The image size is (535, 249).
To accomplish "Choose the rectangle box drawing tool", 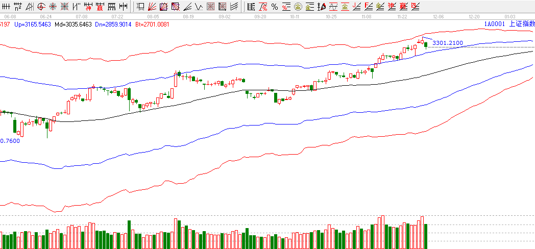I will coord(140,7).
